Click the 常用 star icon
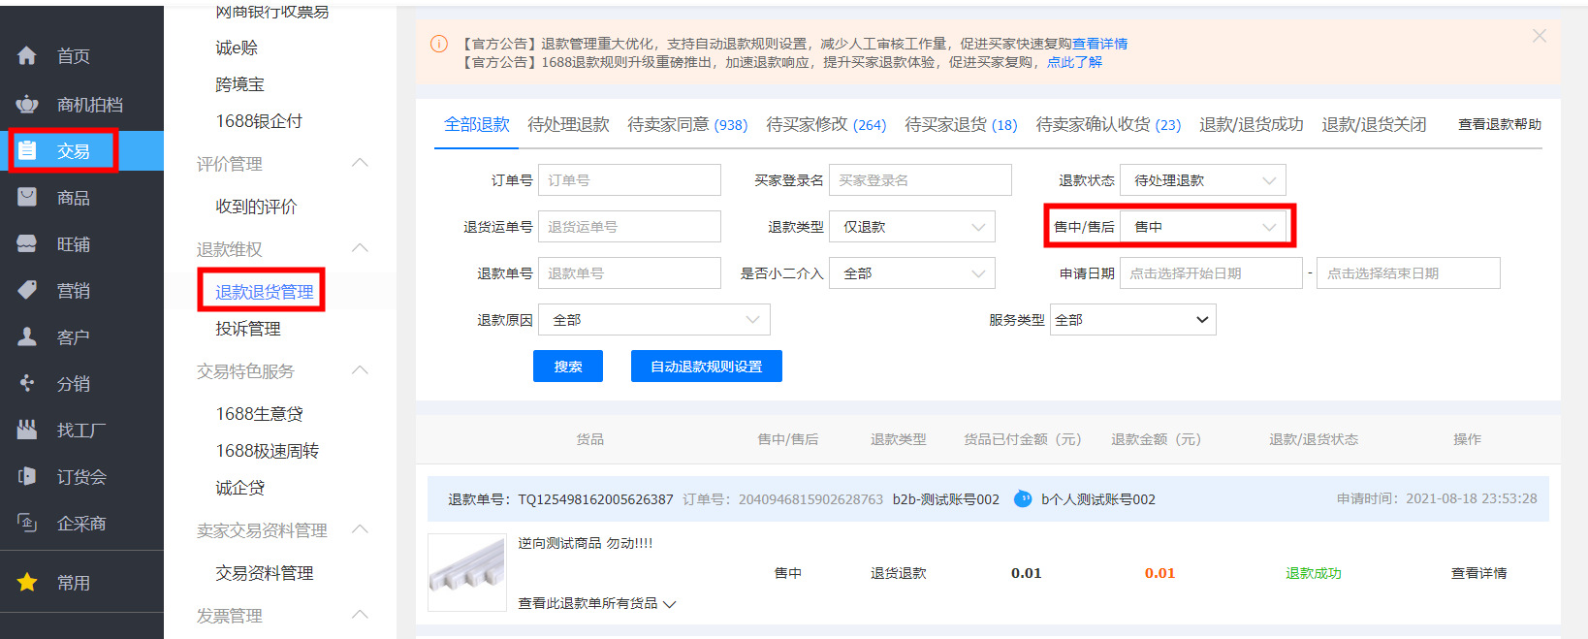The height and width of the screenshot is (639, 1588). 27,582
